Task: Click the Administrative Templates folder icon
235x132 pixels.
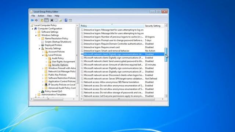Action: click(39, 95)
